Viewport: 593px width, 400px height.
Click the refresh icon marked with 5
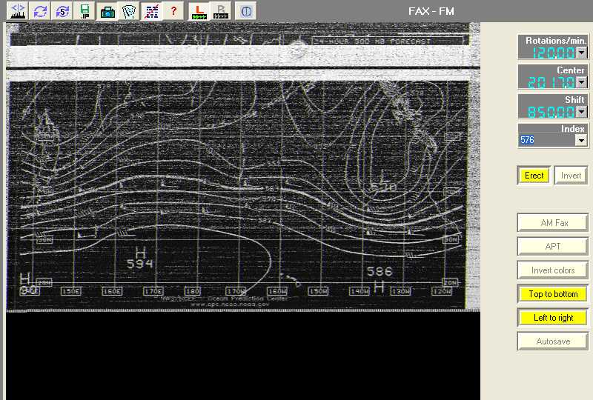click(62, 11)
